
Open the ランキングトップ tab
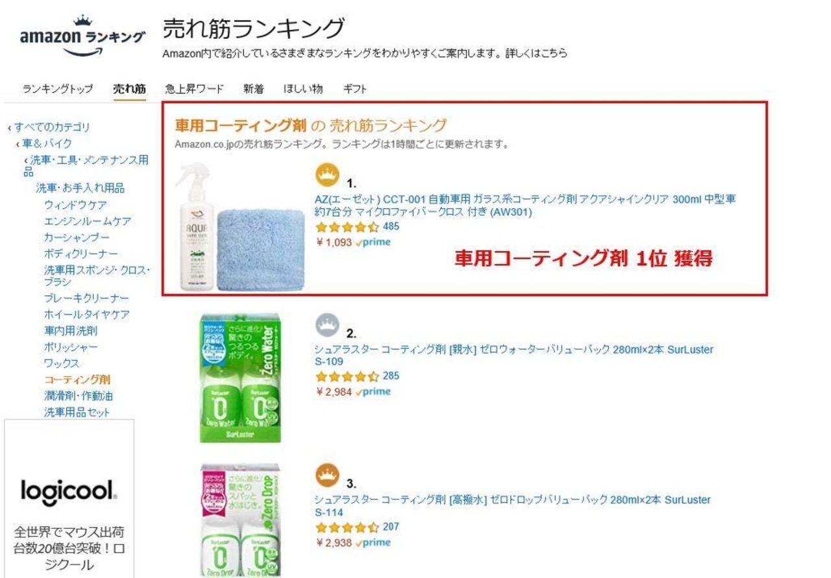(x=58, y=90)
